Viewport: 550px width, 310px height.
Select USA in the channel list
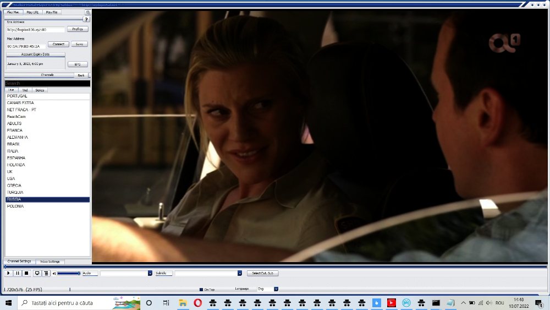click(x=47, y=179)
